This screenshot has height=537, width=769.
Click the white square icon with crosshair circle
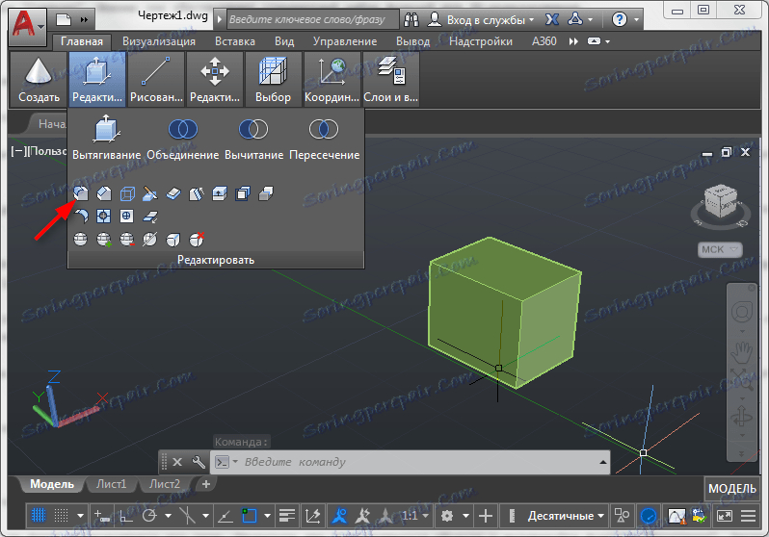click(x=127, y=217)
